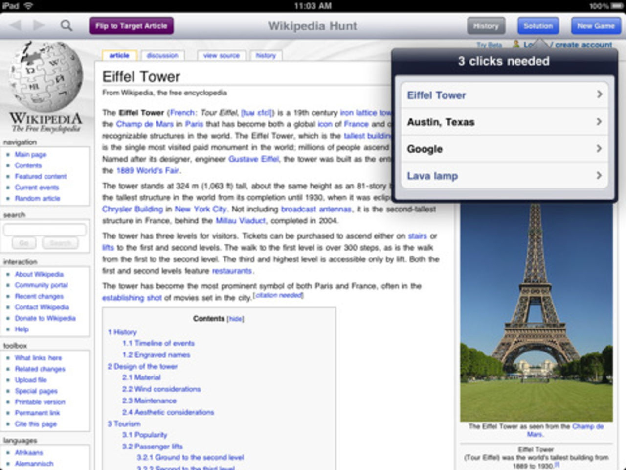Viewport: 626px width, 470px height.
Task: Expand the Eiffel Tower solution row chevron
Action: pyautogui.click(x=599, y=94)
